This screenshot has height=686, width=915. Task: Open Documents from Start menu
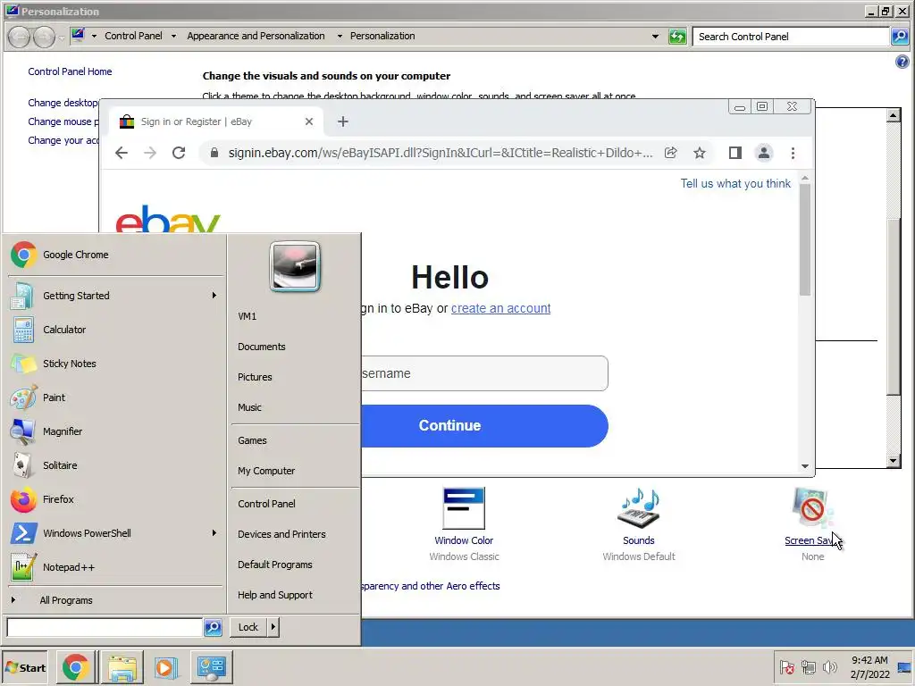point(262,347)
